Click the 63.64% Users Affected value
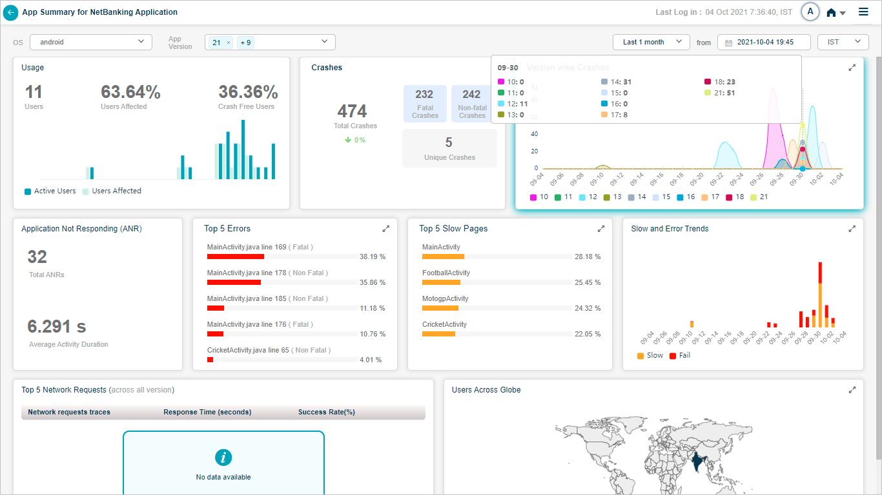The height and width of the screenshot is (495, 882). click(x=130, y=92)
